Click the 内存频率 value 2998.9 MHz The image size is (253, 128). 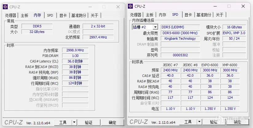point(75,50)
